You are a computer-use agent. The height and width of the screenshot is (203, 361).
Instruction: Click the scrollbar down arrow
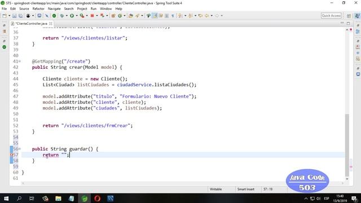click(347, 179)
